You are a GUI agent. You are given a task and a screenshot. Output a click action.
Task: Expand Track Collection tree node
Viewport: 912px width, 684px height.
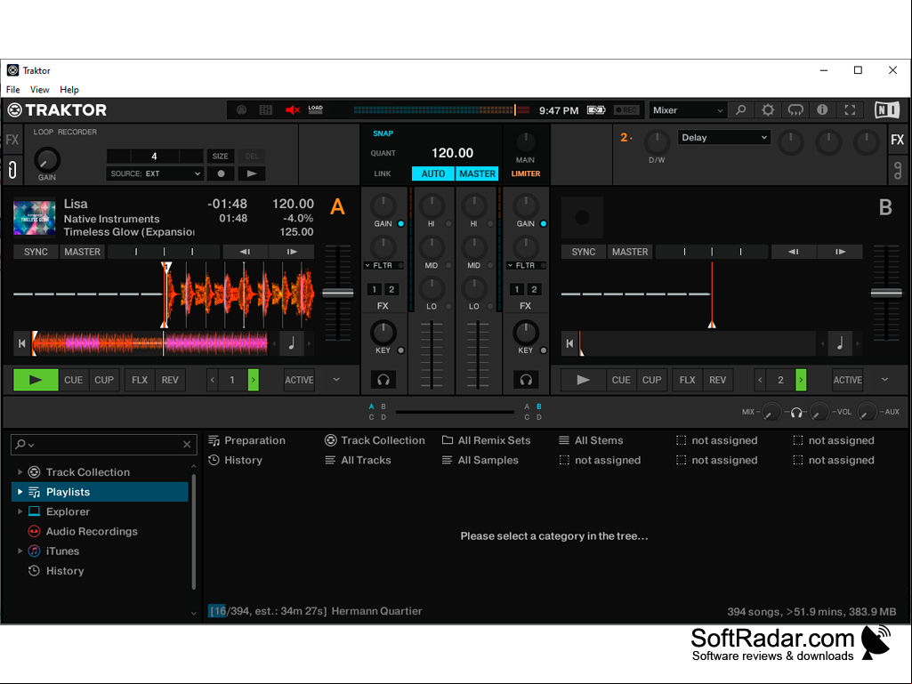[x=20, y=471]
